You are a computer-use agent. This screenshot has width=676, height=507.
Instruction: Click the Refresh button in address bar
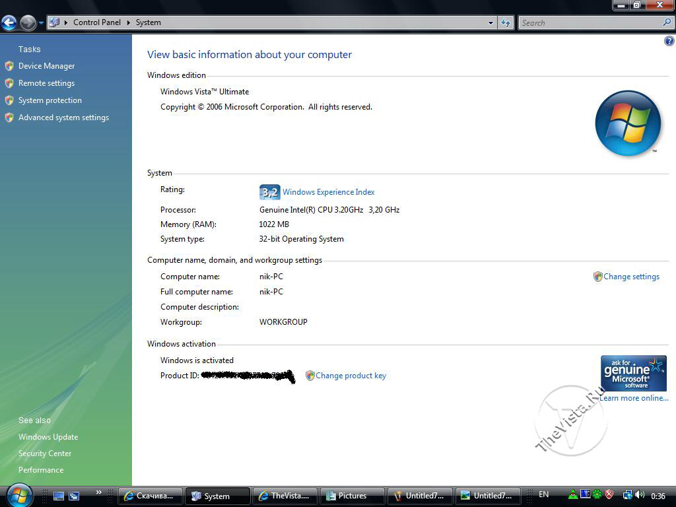pyautogui.click(x=506, y=23)
